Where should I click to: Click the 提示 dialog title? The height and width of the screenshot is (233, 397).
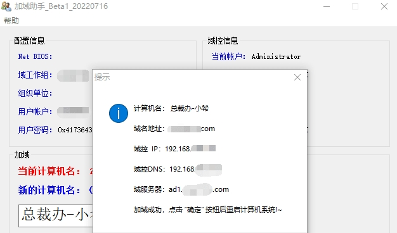(102, 77)
